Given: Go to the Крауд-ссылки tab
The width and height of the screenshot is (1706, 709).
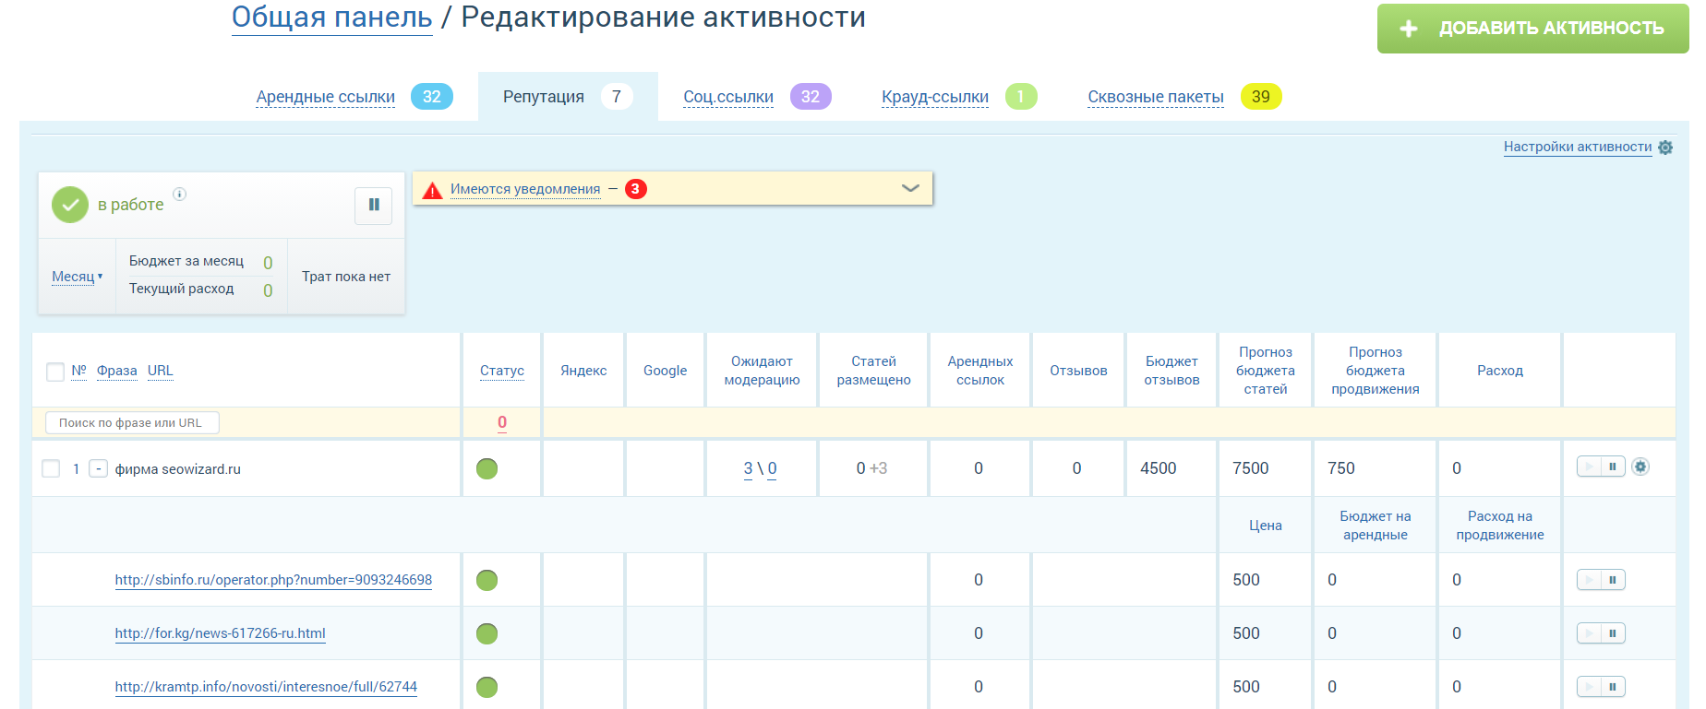Looking at the screenshot, I should coord(935,97).
